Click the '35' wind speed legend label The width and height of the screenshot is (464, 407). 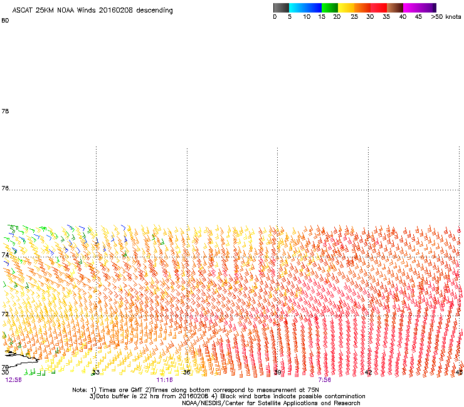tap(386, 17)
